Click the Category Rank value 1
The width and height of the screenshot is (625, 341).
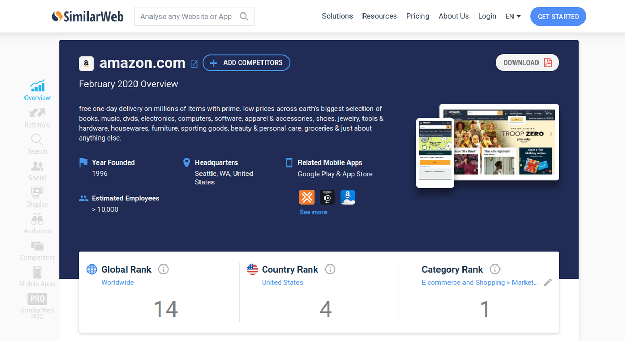pos(485,309)
